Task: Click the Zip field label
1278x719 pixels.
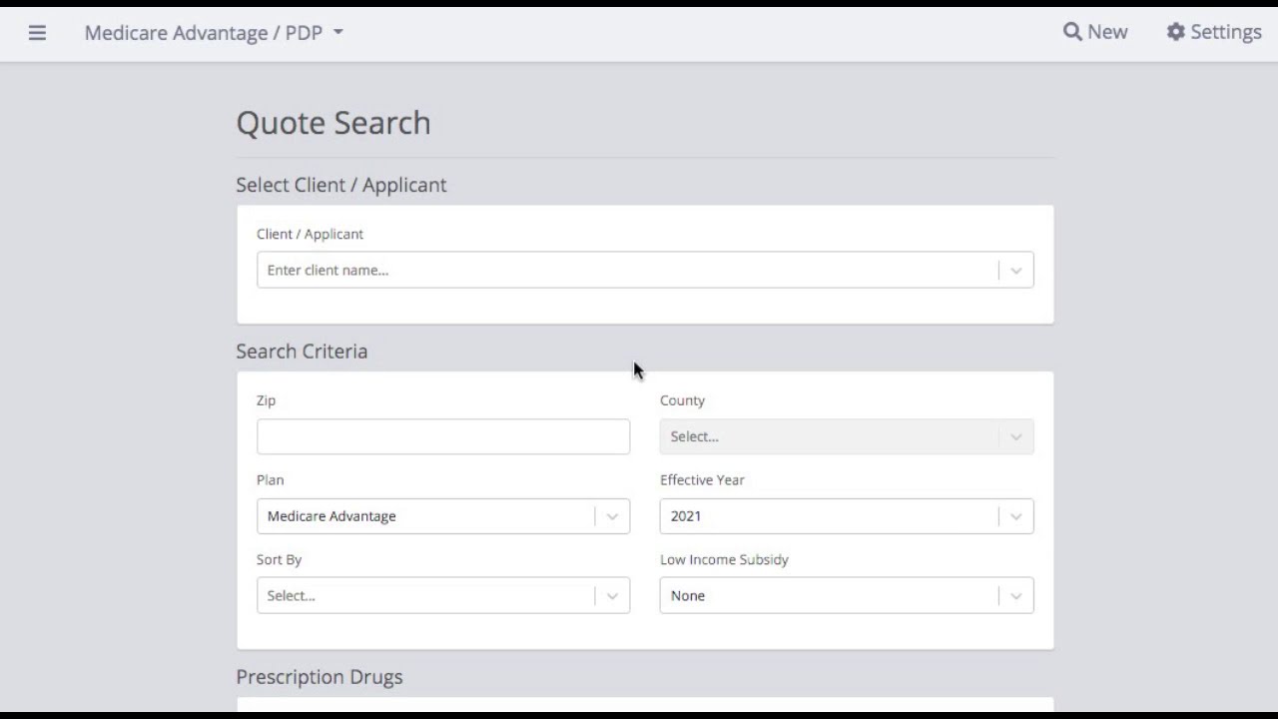Action: coord(266,400)
